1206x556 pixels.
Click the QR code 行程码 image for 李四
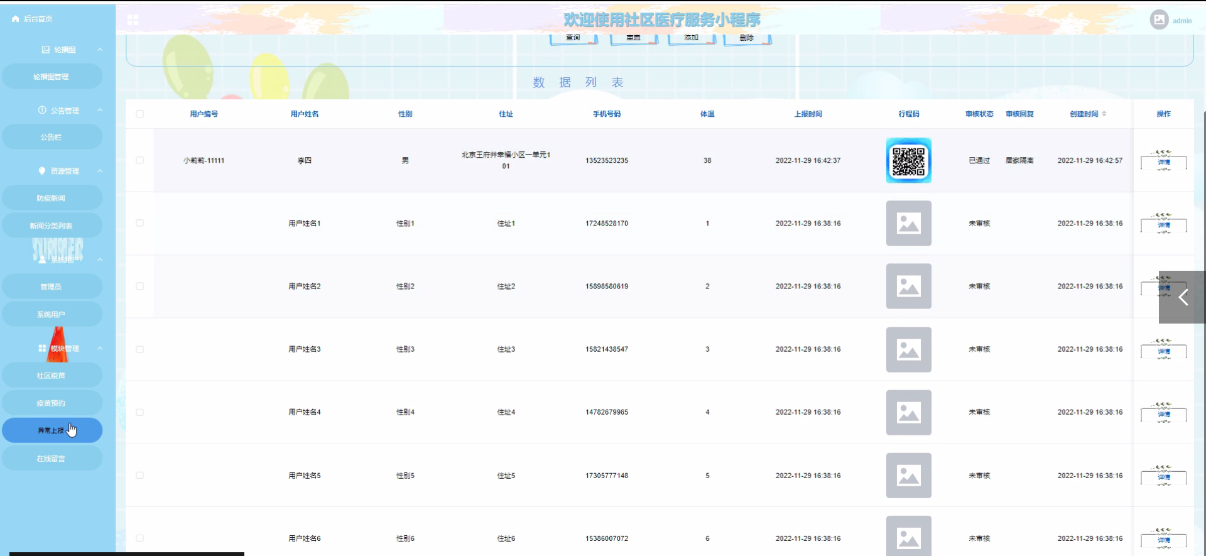click(908, 160)
